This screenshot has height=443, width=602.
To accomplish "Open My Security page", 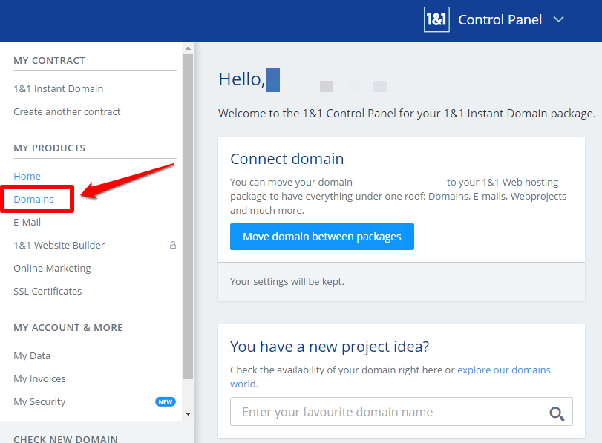I will coord(39,402).
